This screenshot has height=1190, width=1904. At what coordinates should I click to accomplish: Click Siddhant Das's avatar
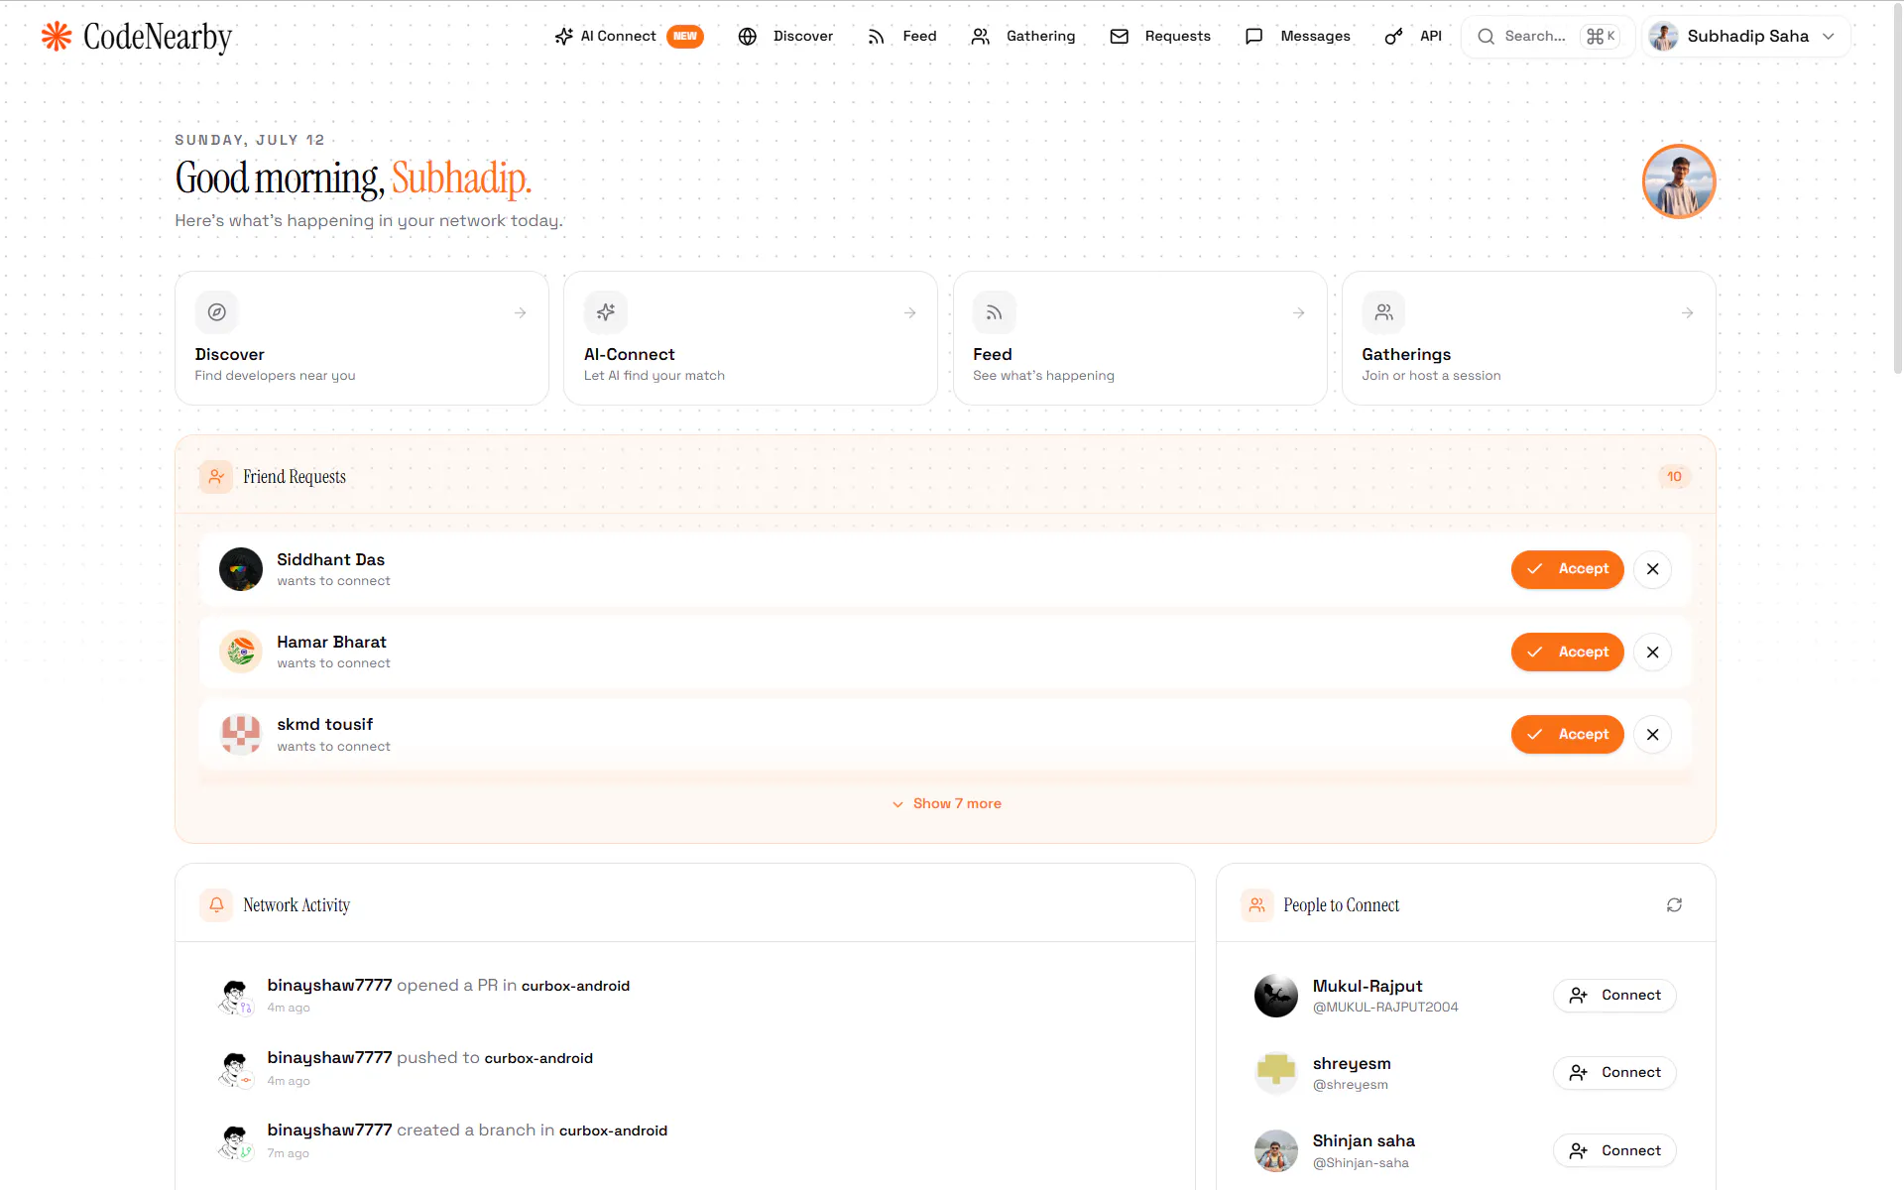(241, 569)
